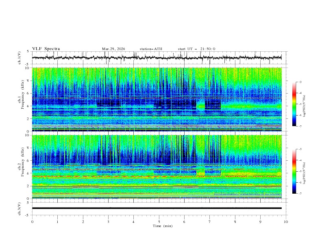This screenshot has height=249, width=322.
Task: Click inside the ch.1 spectrogram panel
Action: point(157,99)
